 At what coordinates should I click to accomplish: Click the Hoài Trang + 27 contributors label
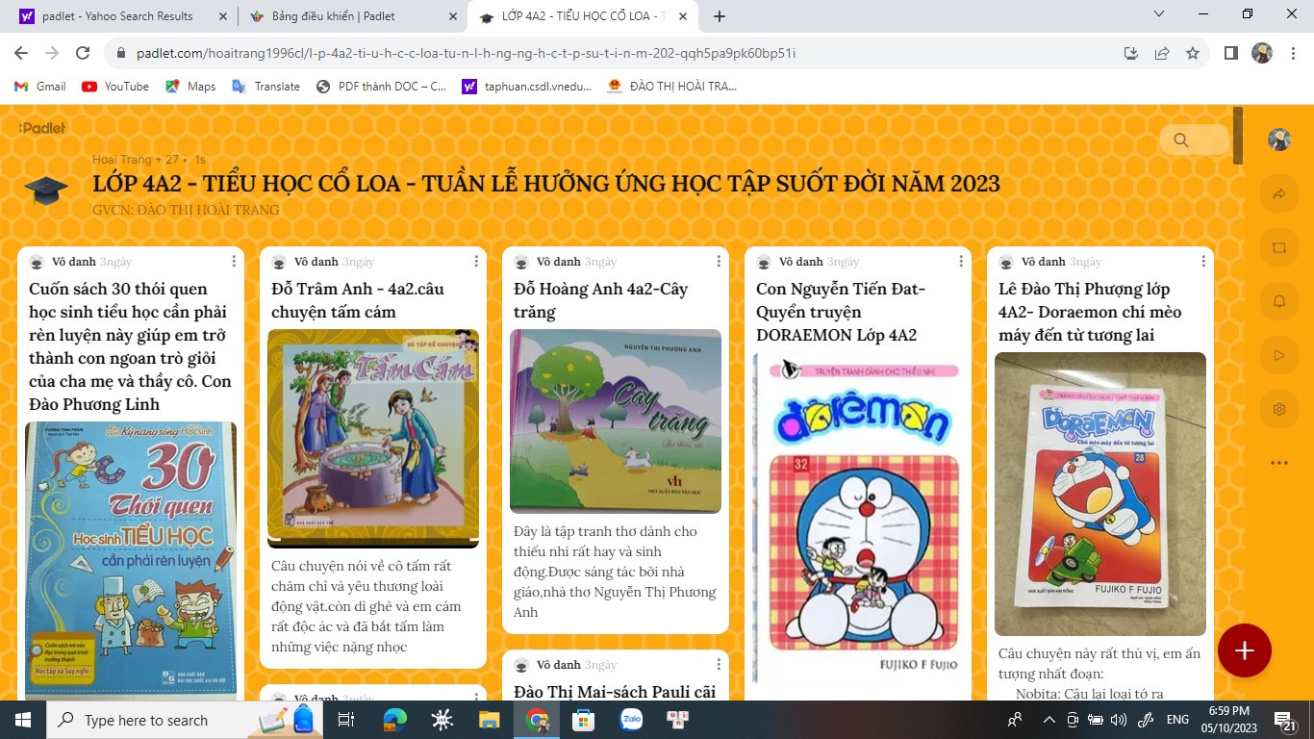tap(136, 160)
